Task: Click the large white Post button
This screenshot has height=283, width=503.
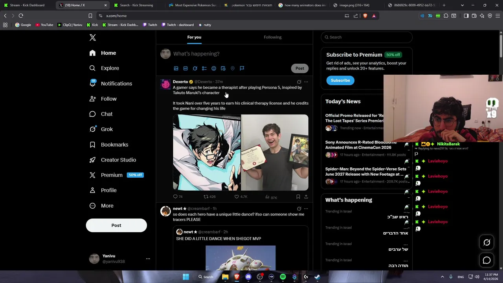Action: [x=116, y=225]
